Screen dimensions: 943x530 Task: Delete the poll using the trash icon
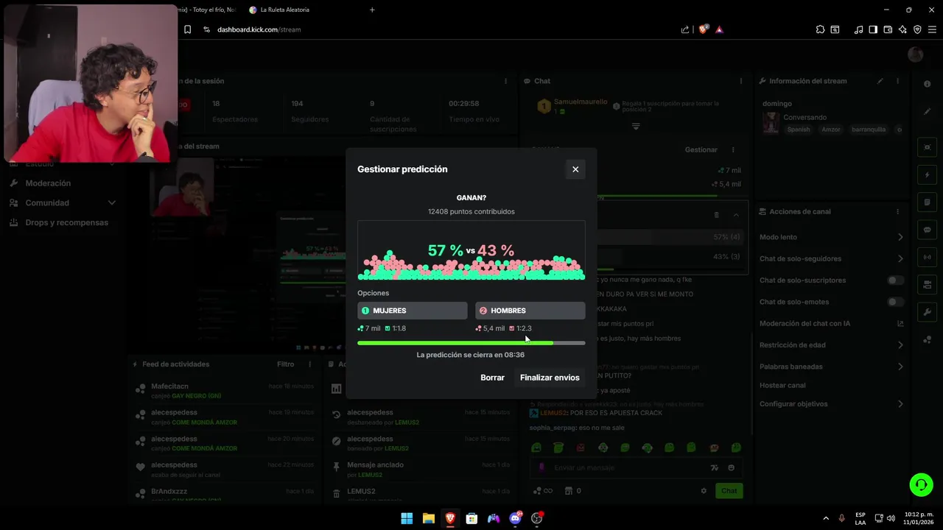716,215
